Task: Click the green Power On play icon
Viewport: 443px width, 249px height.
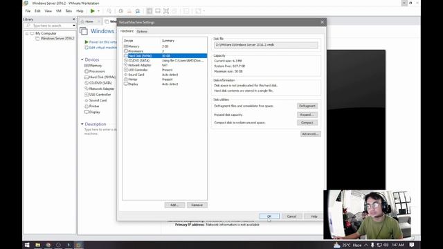Action: click(x=92, y=11)
